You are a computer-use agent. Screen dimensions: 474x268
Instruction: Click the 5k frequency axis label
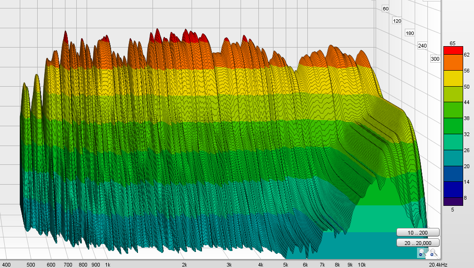[286, 265]
